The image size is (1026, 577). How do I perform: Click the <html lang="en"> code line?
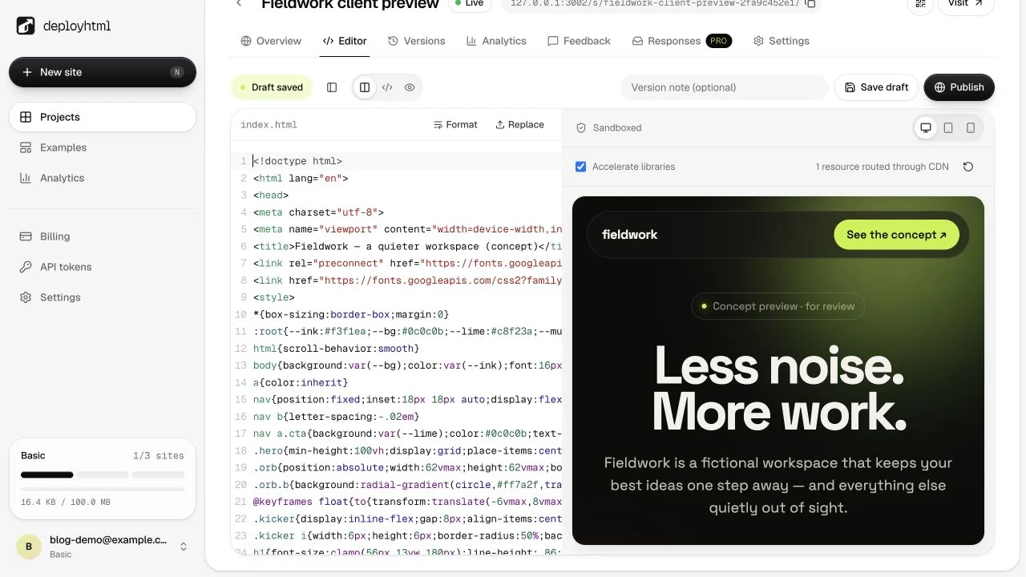point(301,178)
